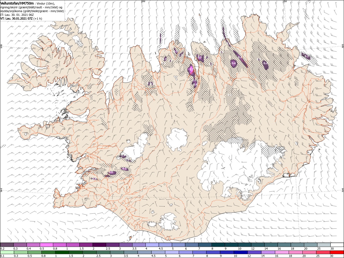Pick the dark purple 2 swatch in upper legend
This screenshot has width=344, height=258.
(99, 245)
